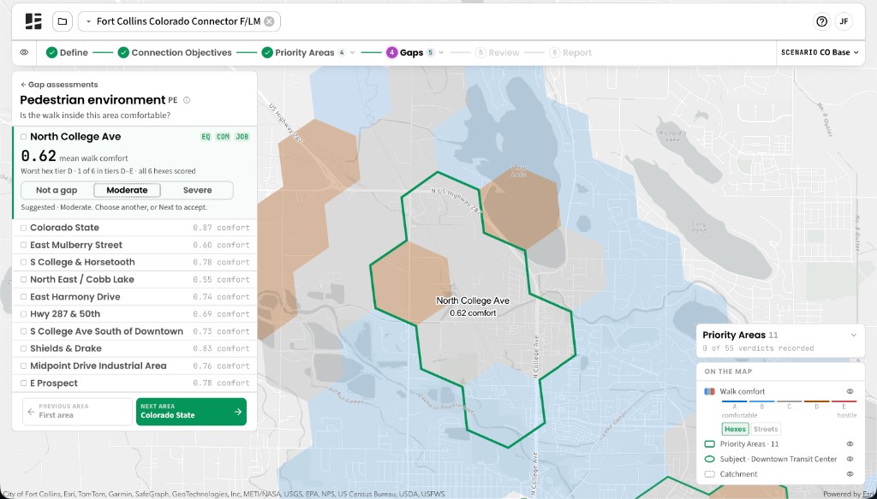
Task: Select Shields & Drake row
Action: point(134,348)
